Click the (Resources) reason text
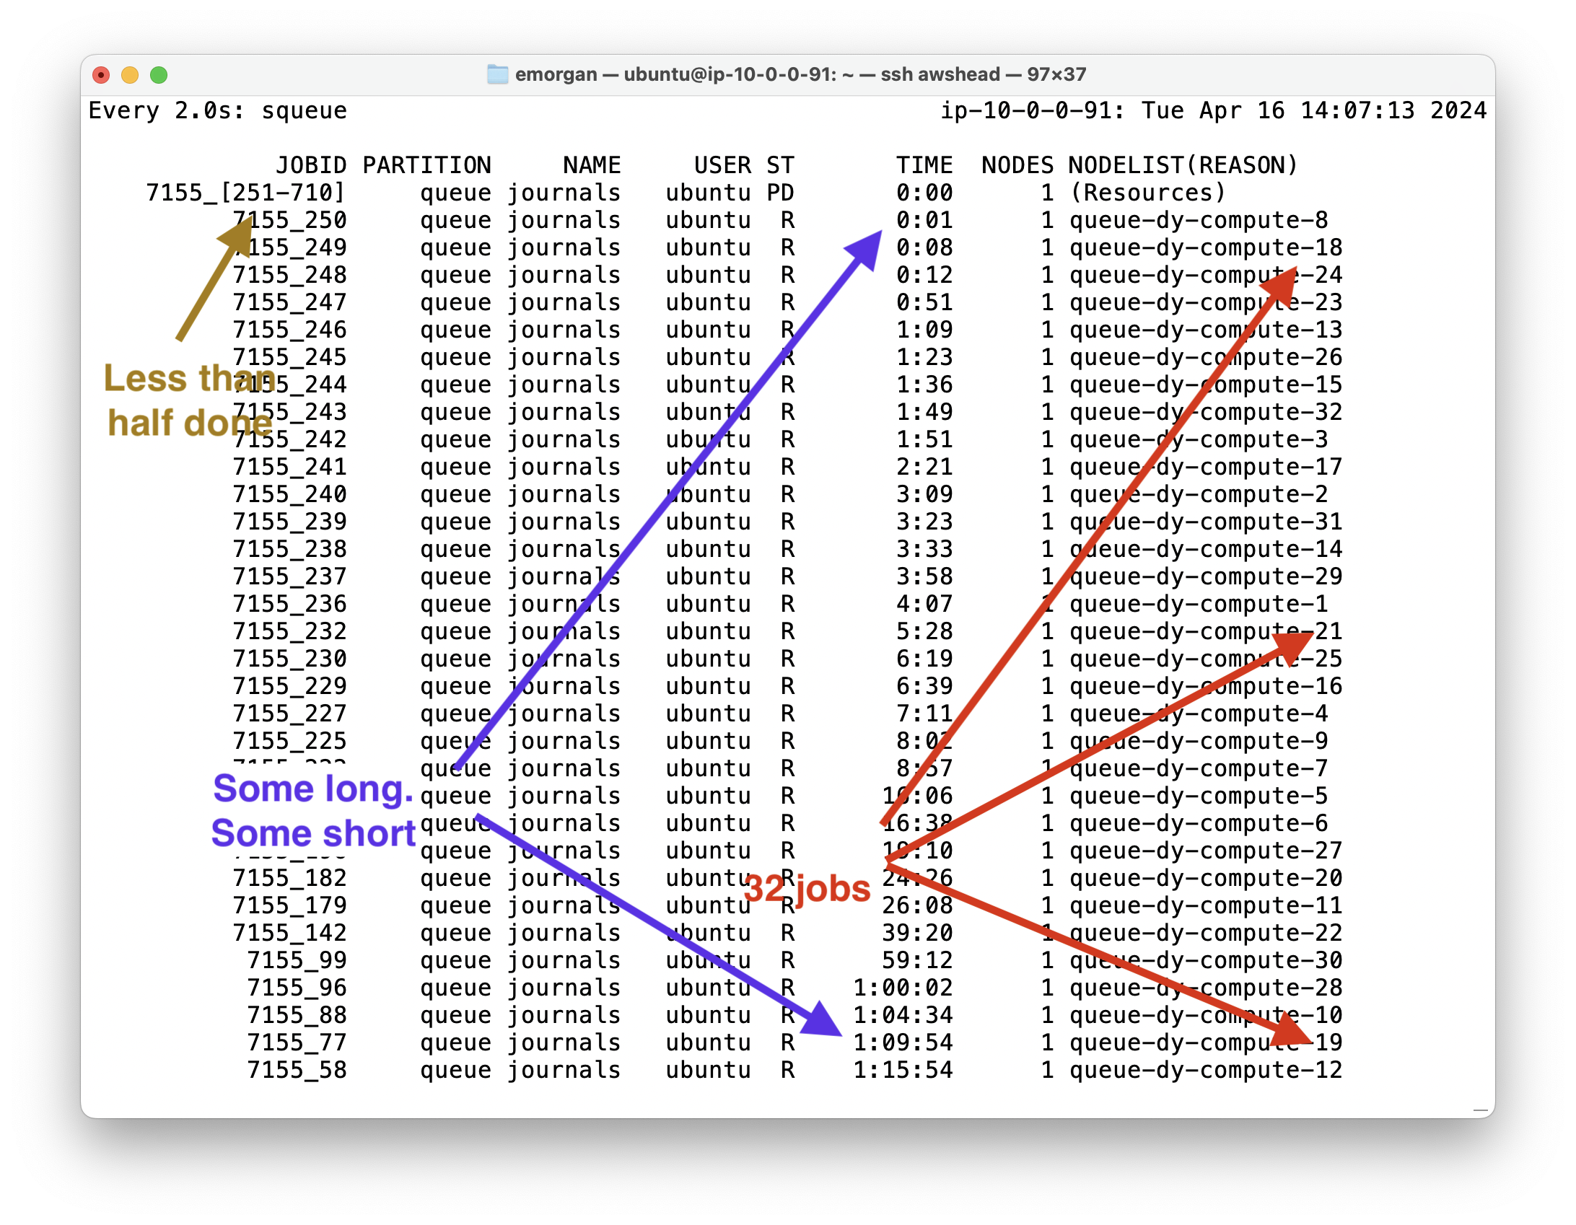 pos(1147,193)
